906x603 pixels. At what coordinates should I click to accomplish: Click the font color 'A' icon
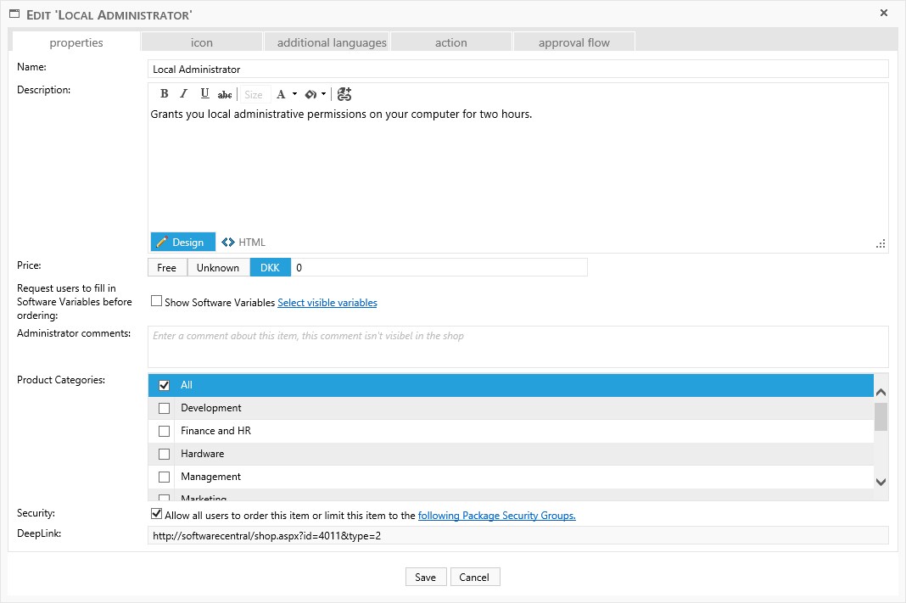pos(282,94)
